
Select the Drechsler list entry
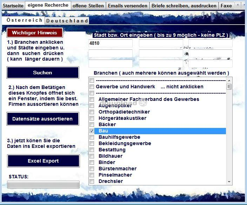click(x=111, y=181)
